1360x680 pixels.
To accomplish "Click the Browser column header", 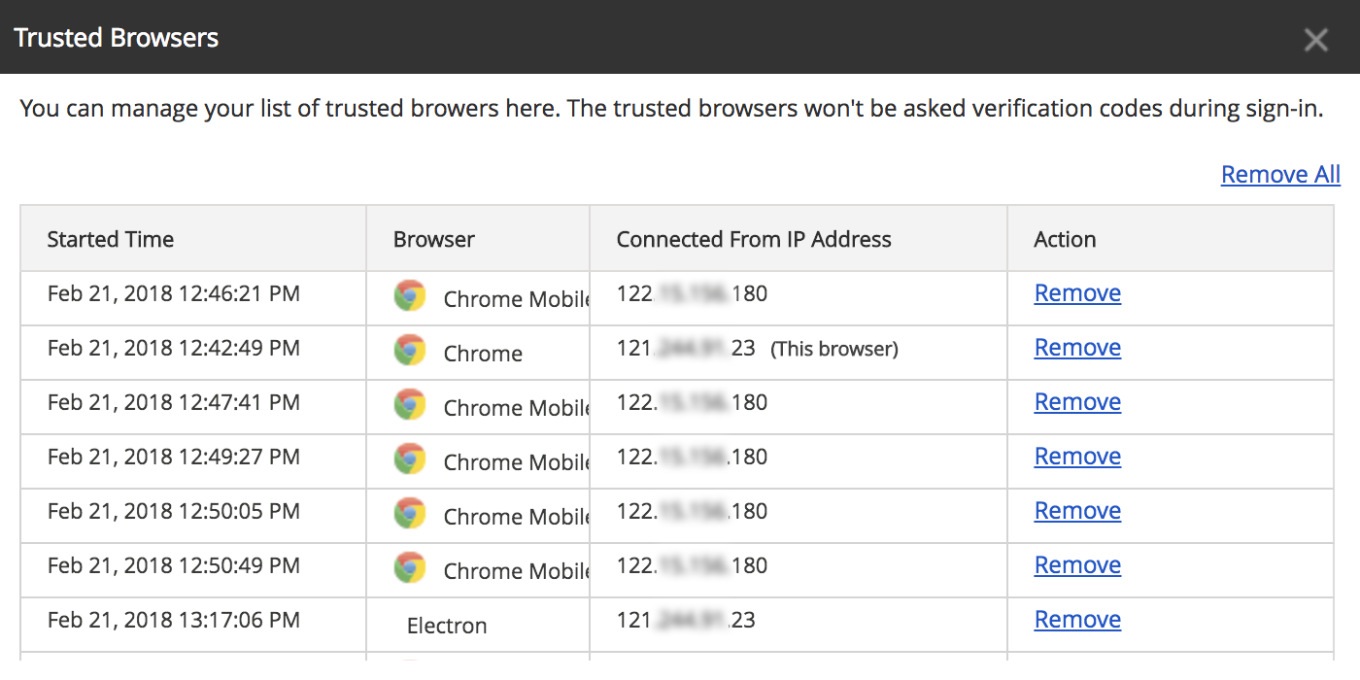I will click(x=434, y=239).
